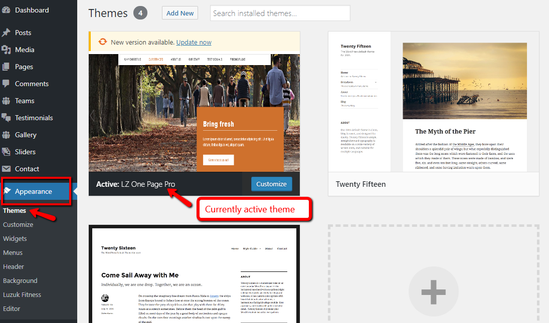The image size is (549, 323).
Task: Click the Contact envelope icon
Action: (6, 169)
